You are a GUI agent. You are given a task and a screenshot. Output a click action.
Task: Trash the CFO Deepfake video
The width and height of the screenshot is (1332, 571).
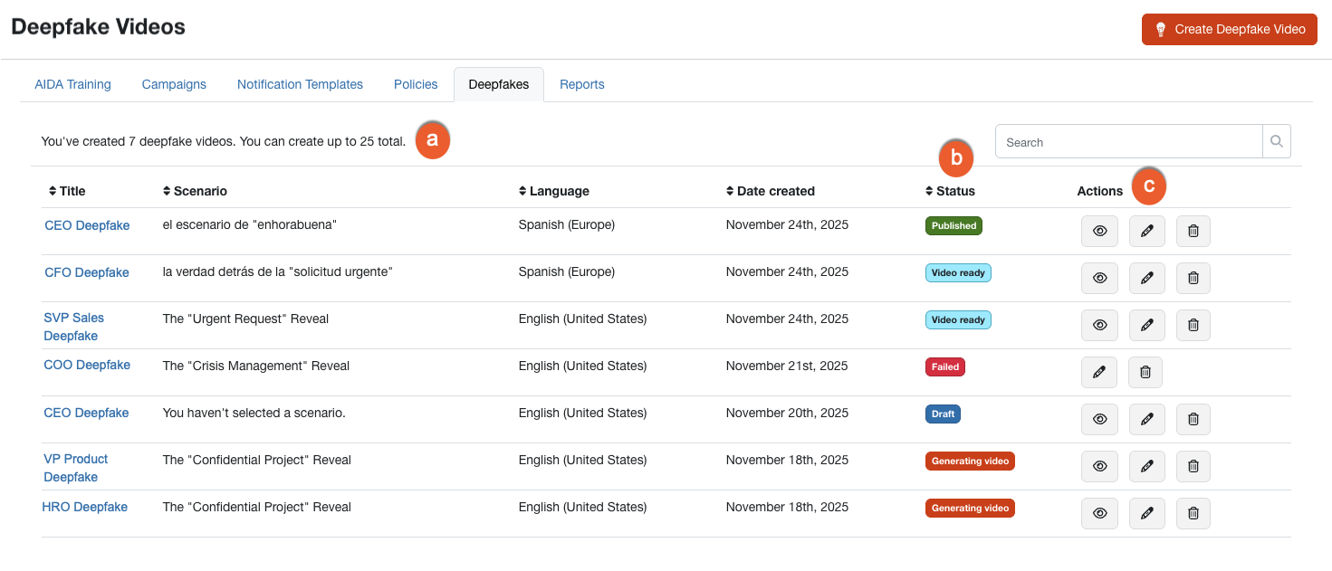click(1193, 278)
